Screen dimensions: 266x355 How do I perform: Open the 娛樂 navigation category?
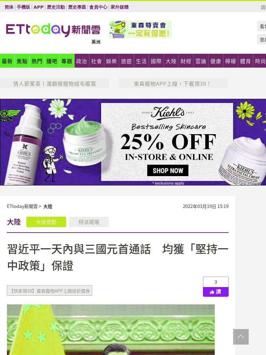click(111, 61)
